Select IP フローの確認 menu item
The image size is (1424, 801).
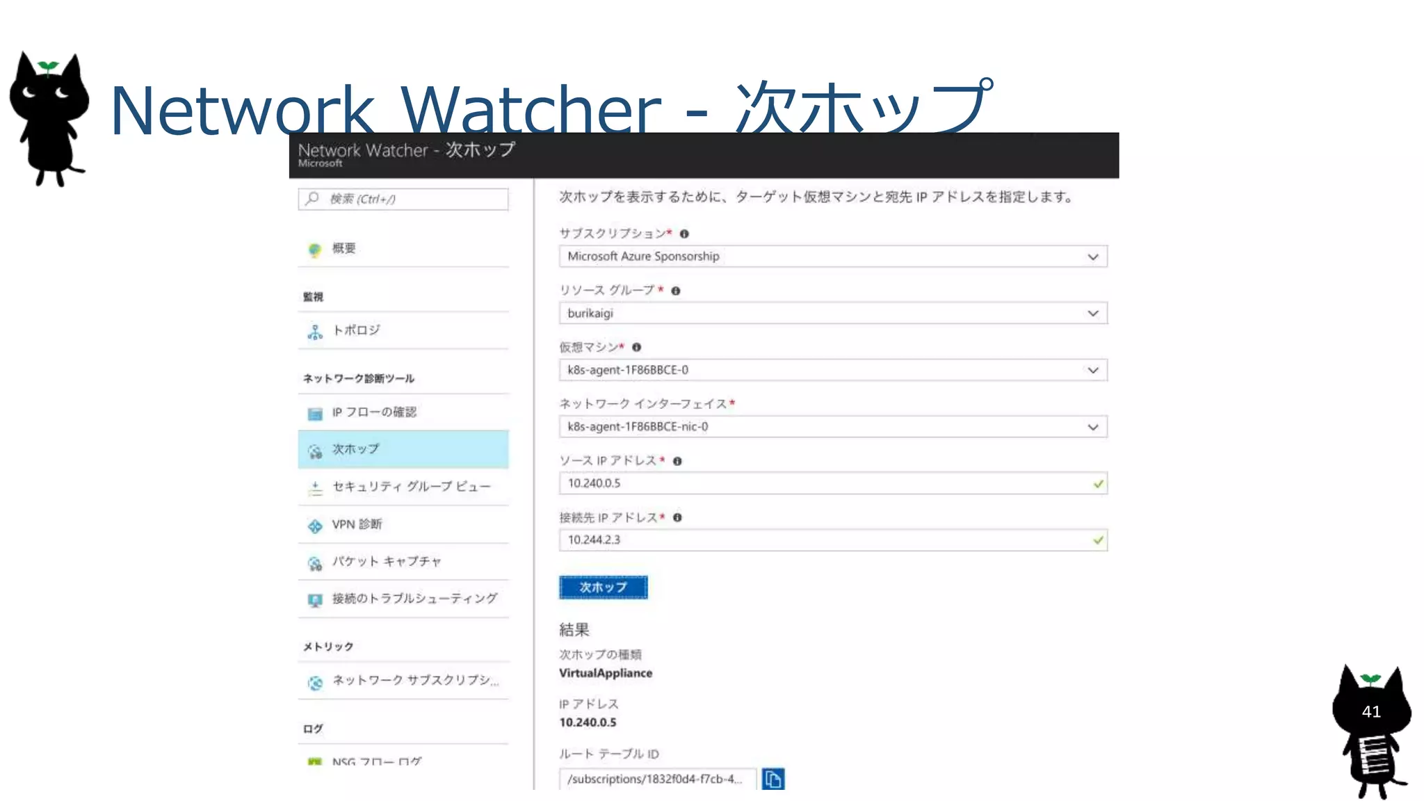[403, 412]
